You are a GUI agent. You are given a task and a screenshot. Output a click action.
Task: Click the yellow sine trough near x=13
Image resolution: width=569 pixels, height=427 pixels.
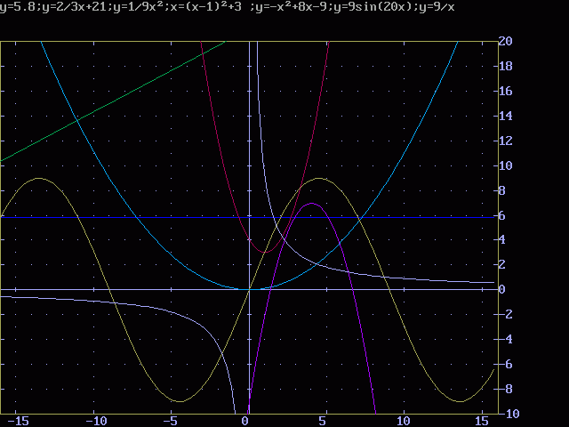[x=459, y=401]
